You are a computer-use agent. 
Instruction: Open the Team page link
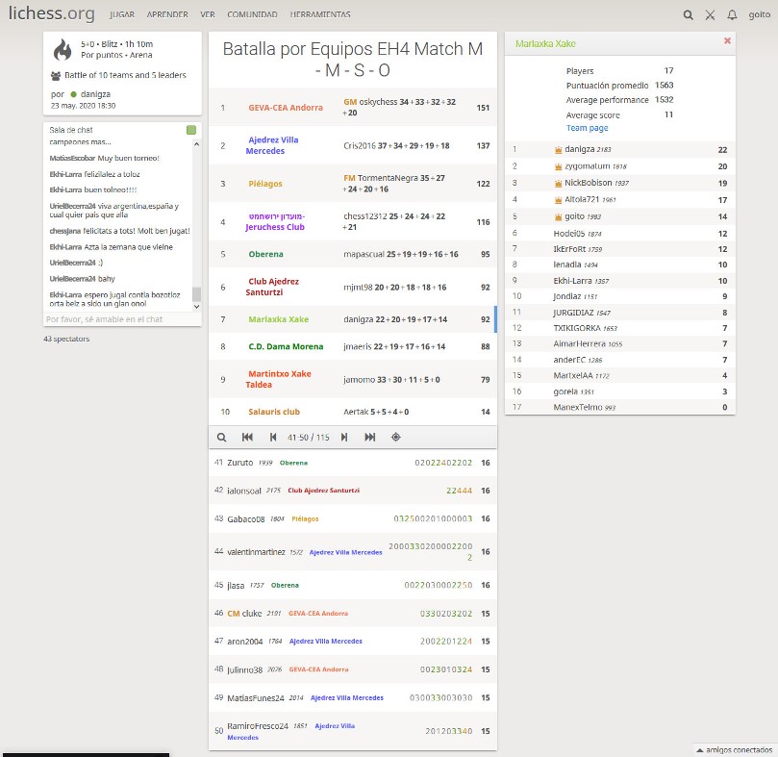tap(587, 128)
